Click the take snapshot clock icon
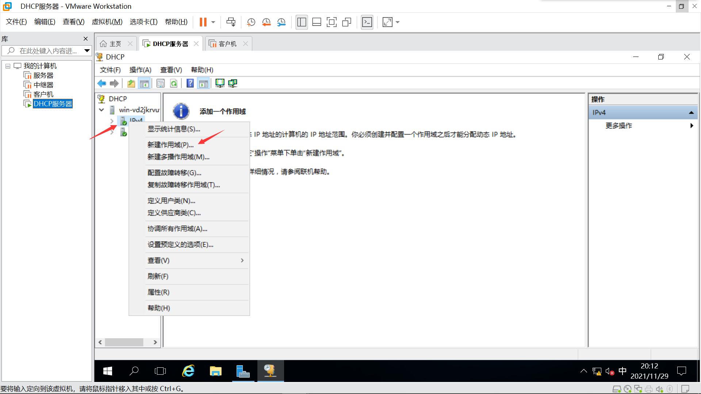The image size is (701, 394). click(x=251, y=22)
